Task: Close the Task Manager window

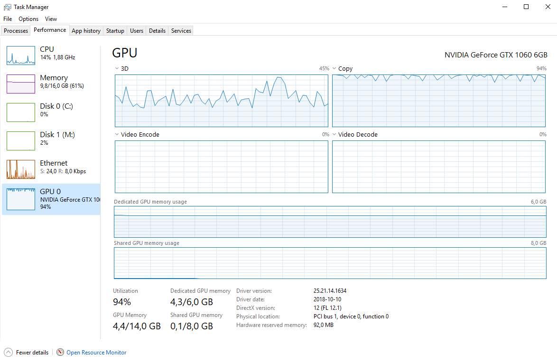Action: [548, 7]
